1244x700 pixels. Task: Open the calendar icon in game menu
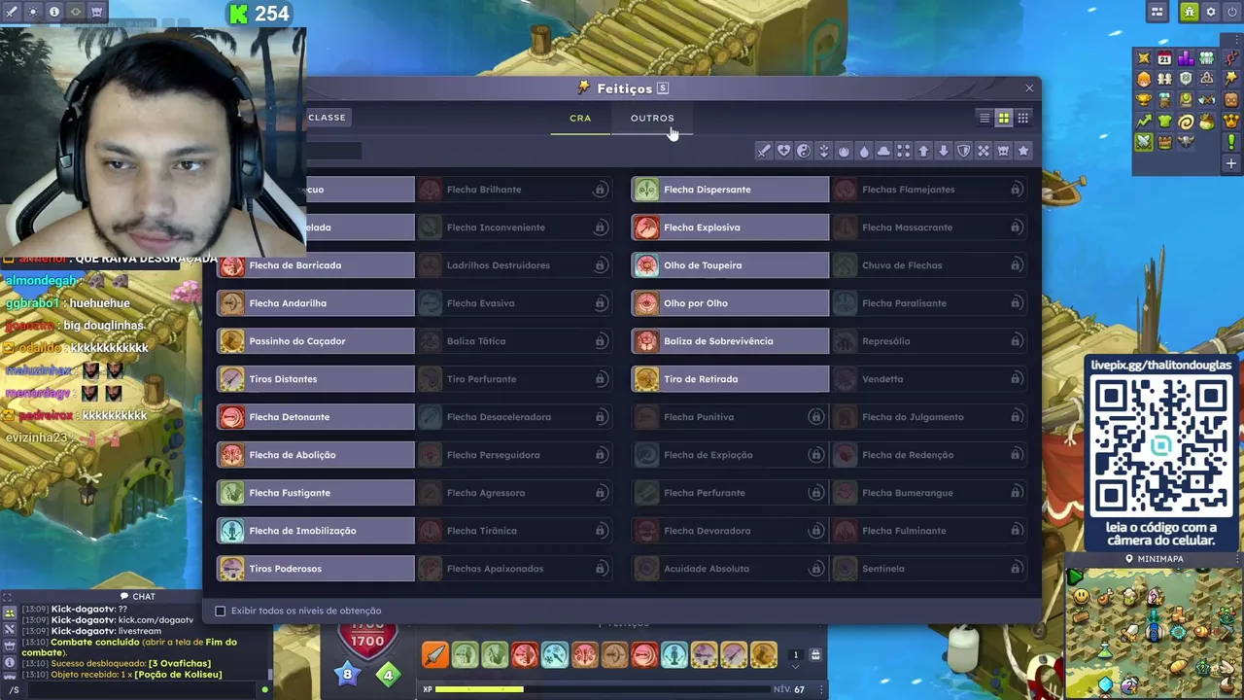tap(1164, 59)
